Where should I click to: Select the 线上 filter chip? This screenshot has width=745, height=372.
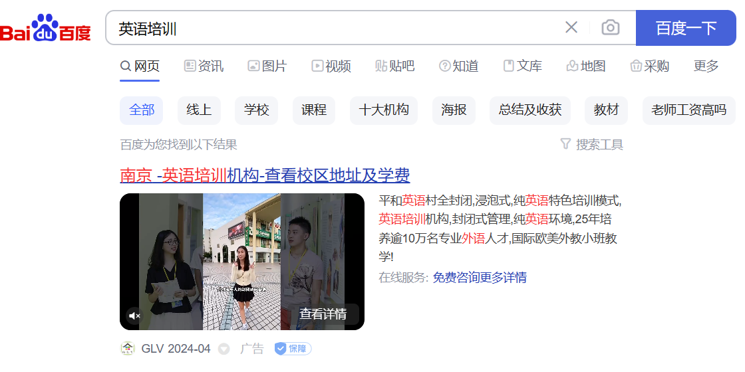click(x=199, y=110)
